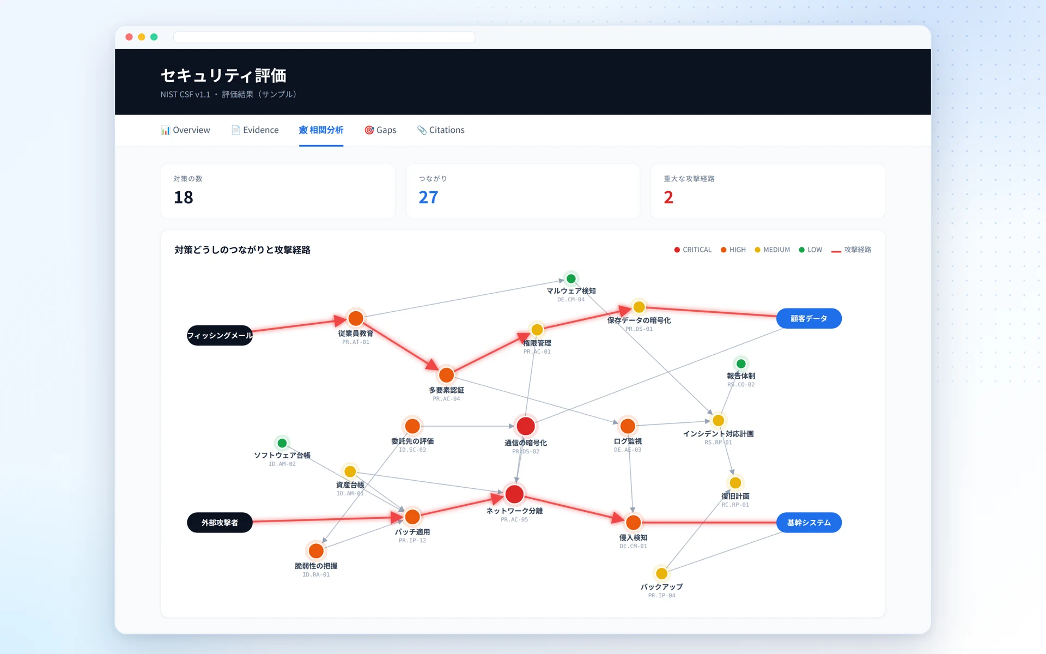Click the つながり card value 27

click(x=428, y=197)
